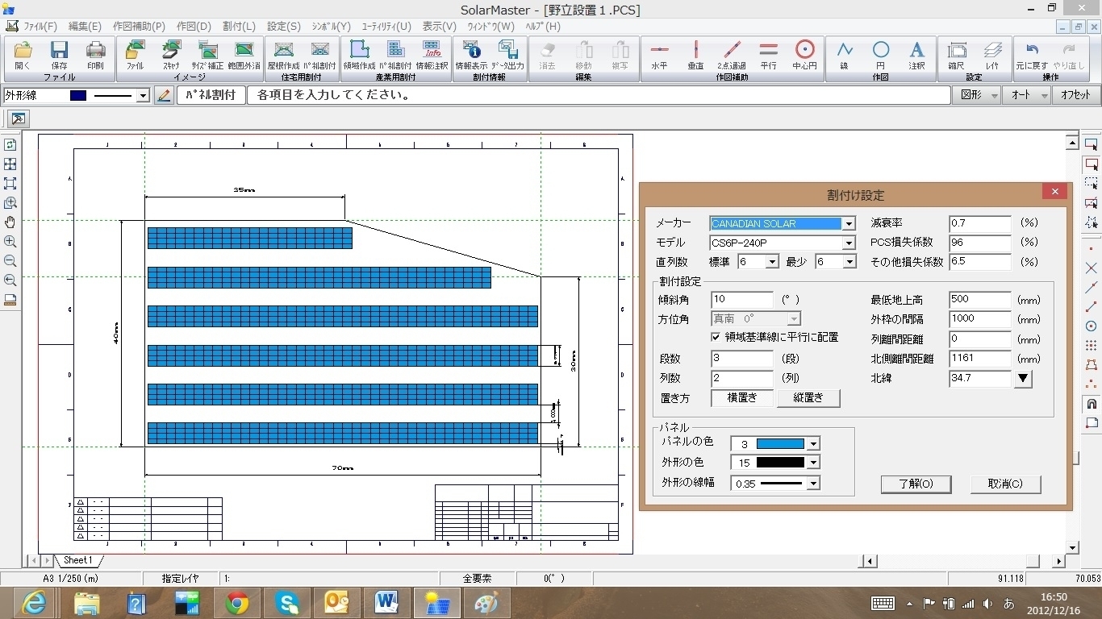1102x619 pixels.
Task: Click the スキャナ scanner image icon
Action: pyautogui.click(x=171, y=54)
